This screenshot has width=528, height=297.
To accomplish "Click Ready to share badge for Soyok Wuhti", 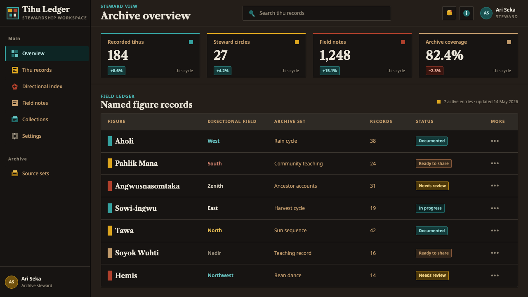I will (434, 253).
